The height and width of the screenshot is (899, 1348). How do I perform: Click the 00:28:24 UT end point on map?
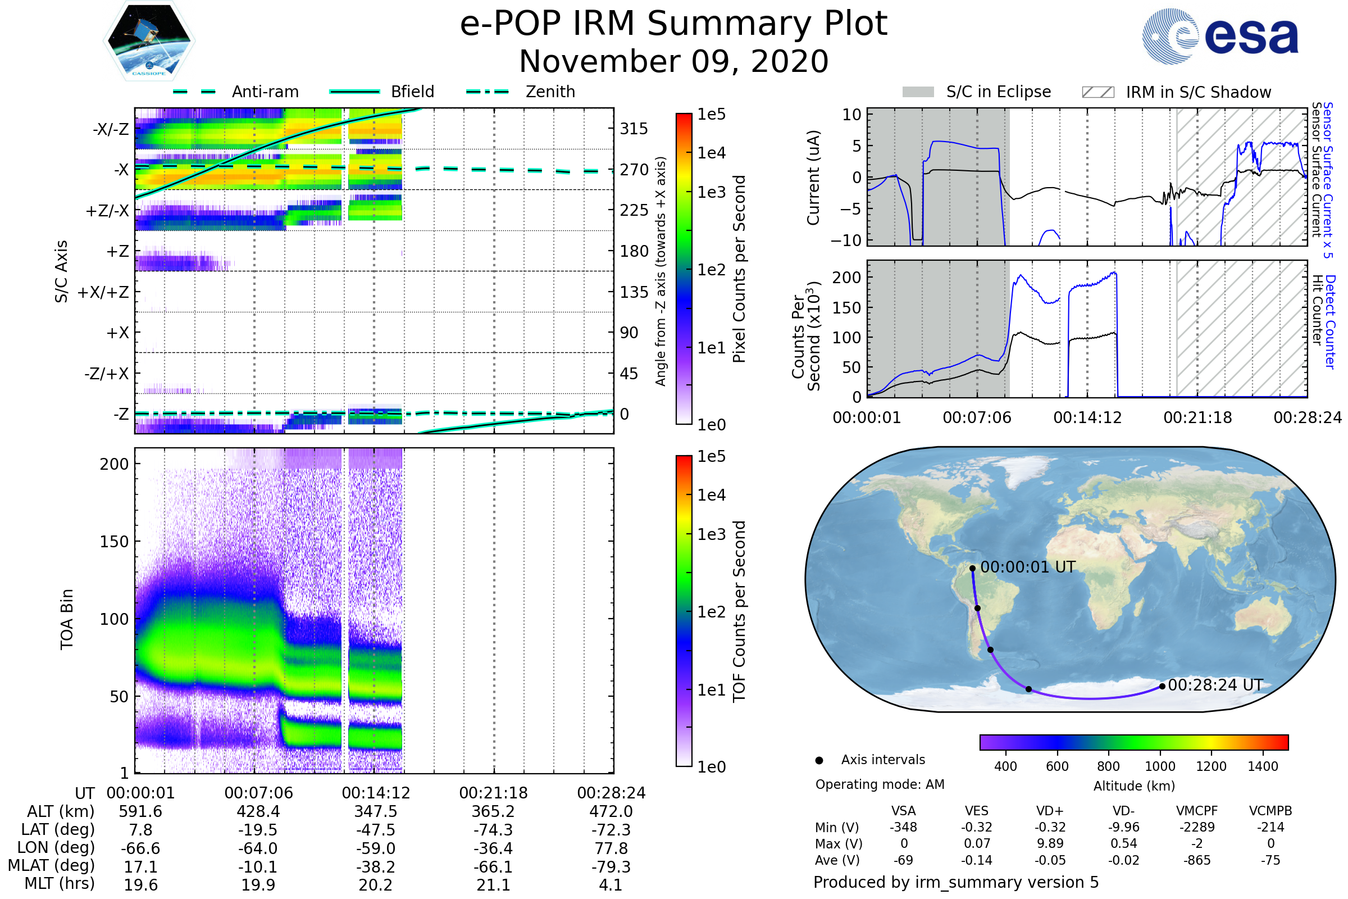[x=1162, y=686]
